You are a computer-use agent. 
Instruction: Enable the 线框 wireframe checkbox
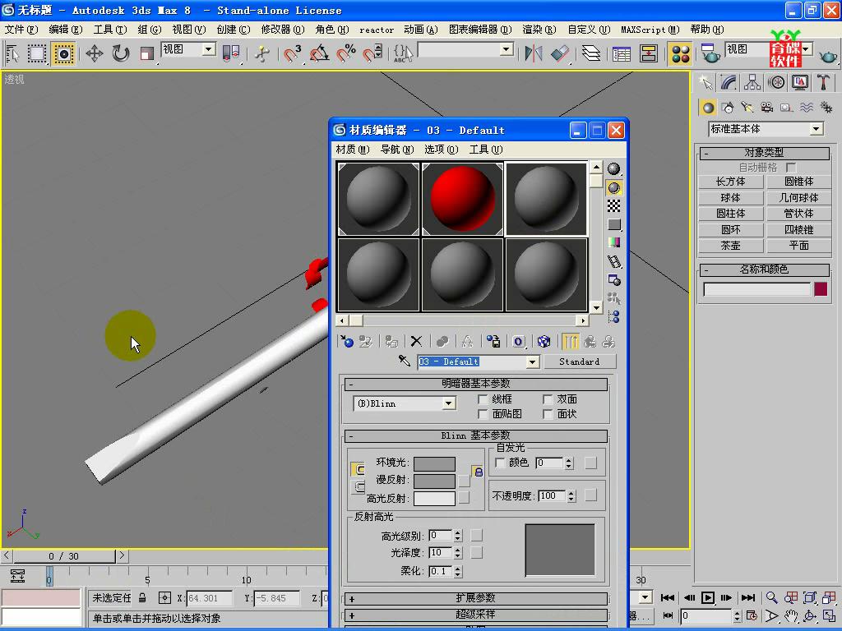[482, 399]
